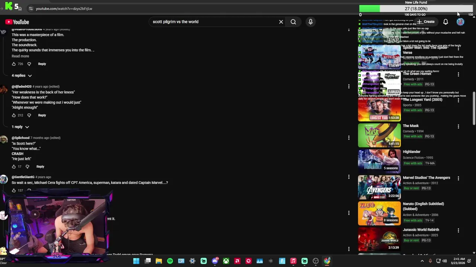Click the title 'The Green Hornet'
The image size is (476, 267).
(417, 74)
